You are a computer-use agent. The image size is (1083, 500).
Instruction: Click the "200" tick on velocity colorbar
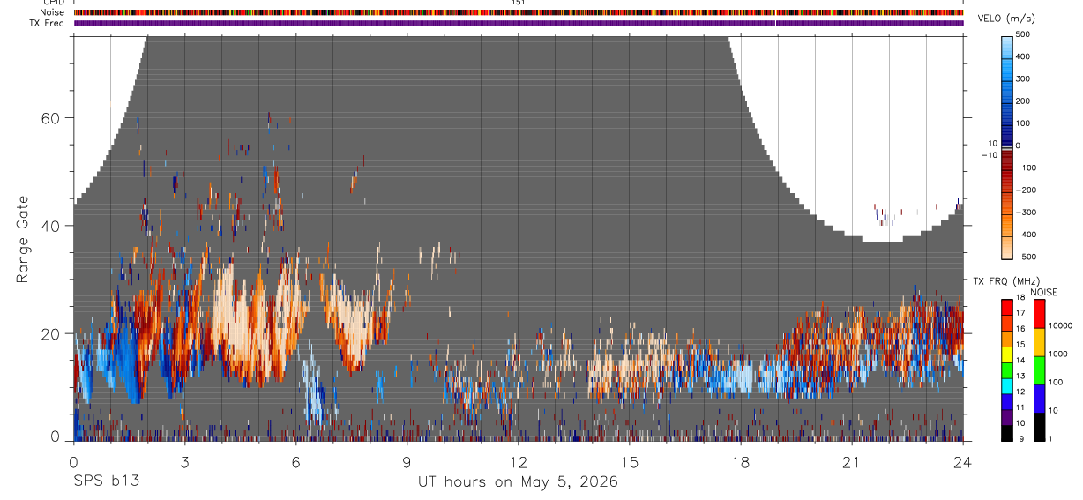(1023, 101)
